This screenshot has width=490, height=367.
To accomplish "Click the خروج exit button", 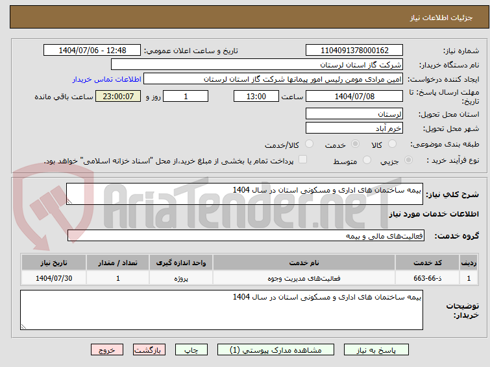I will (107, 350).
